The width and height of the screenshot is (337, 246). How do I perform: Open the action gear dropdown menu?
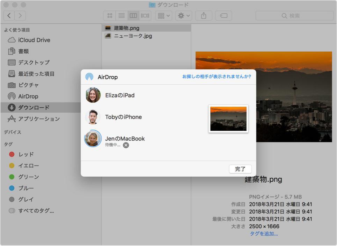(x=183, y=15)
